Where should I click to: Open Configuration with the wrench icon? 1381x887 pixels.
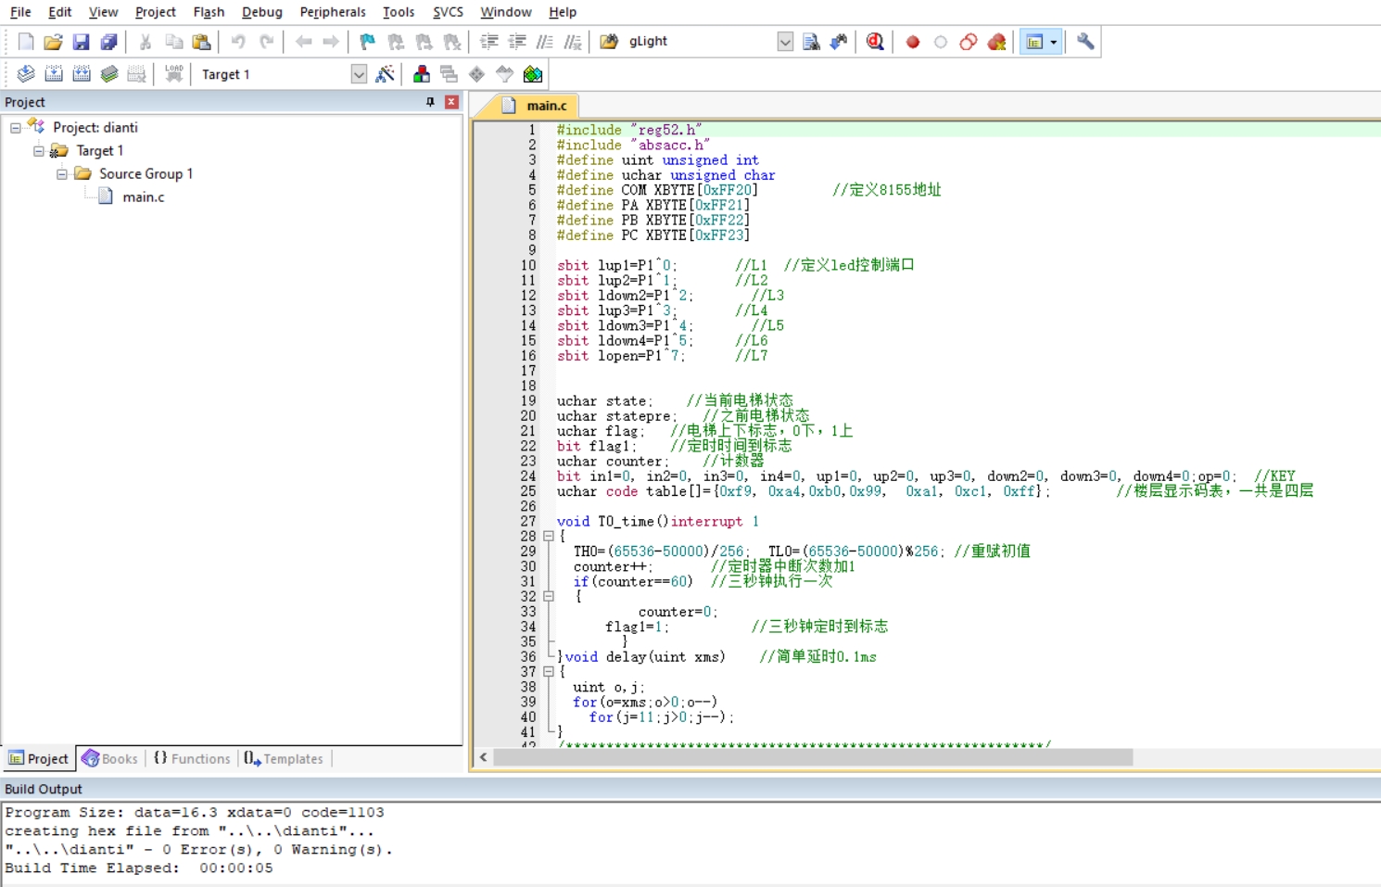click(x=1085, y=42)
